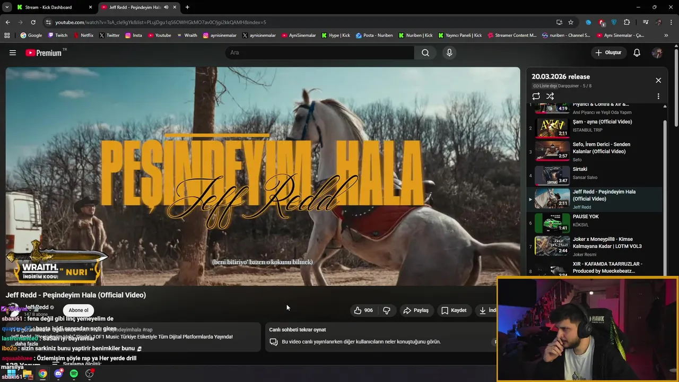Screen dimensions: 679x382
Task: Mute the tab via speaker icon
Action: [166, 7]
